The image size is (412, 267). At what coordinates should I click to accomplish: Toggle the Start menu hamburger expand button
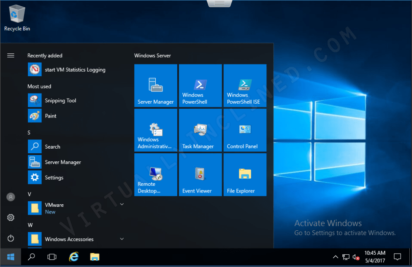(11, 56)
